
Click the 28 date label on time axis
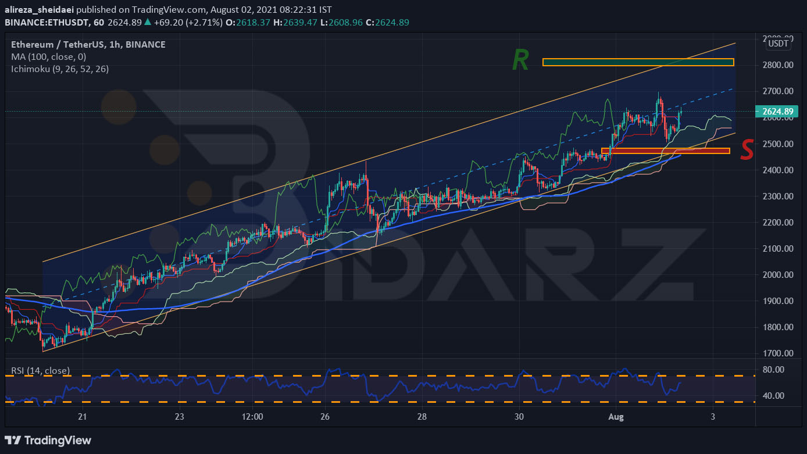click(x=422, y=417)
